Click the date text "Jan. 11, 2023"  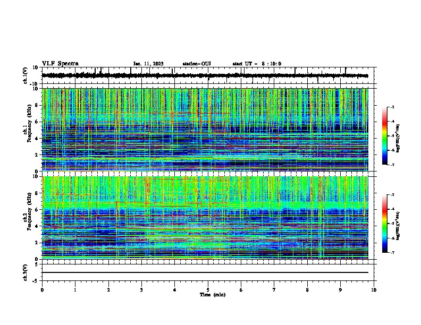click(x=148, y=64)
